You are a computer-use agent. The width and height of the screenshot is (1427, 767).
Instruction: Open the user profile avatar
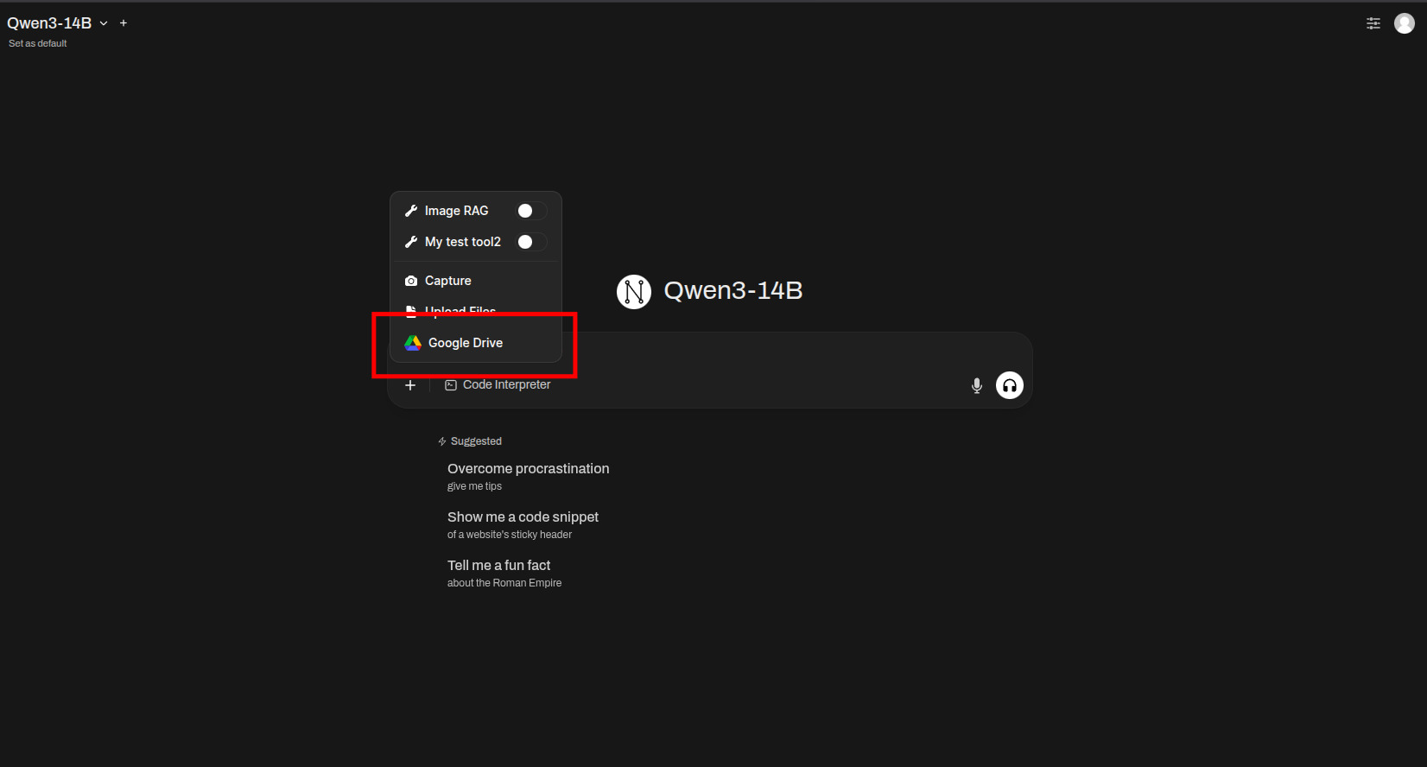point(1404,23)
